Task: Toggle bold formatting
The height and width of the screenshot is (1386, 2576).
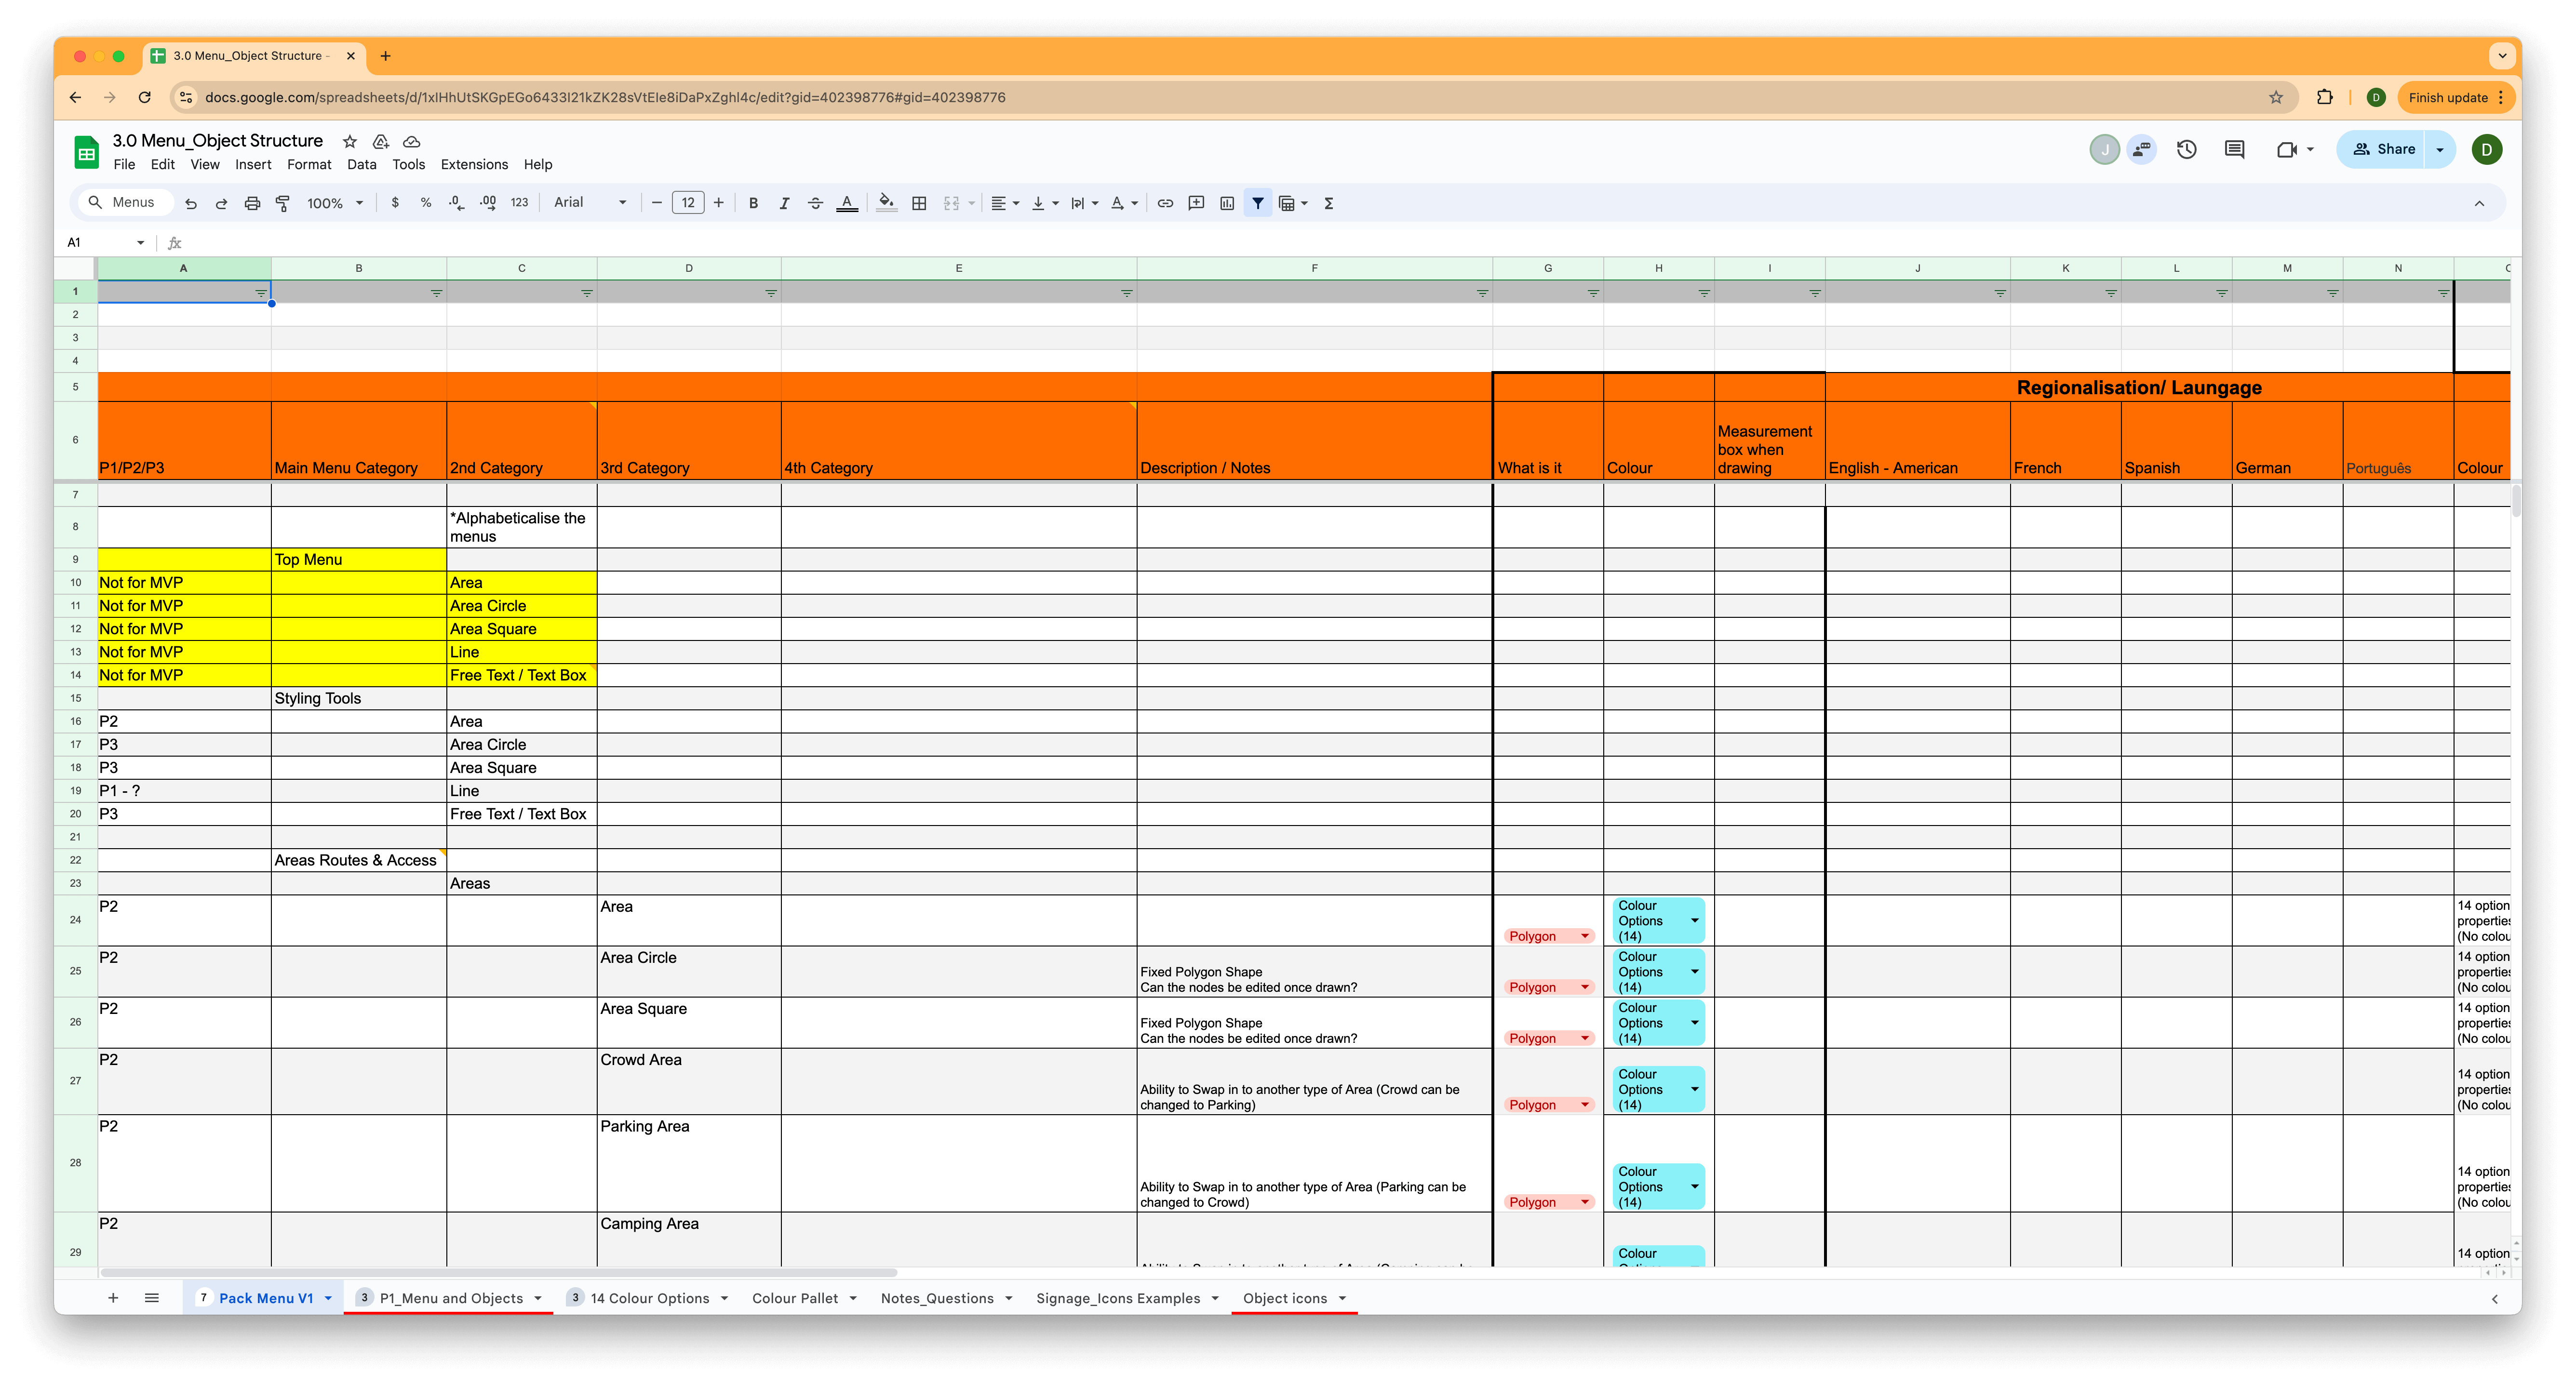Action: point(753,203)
